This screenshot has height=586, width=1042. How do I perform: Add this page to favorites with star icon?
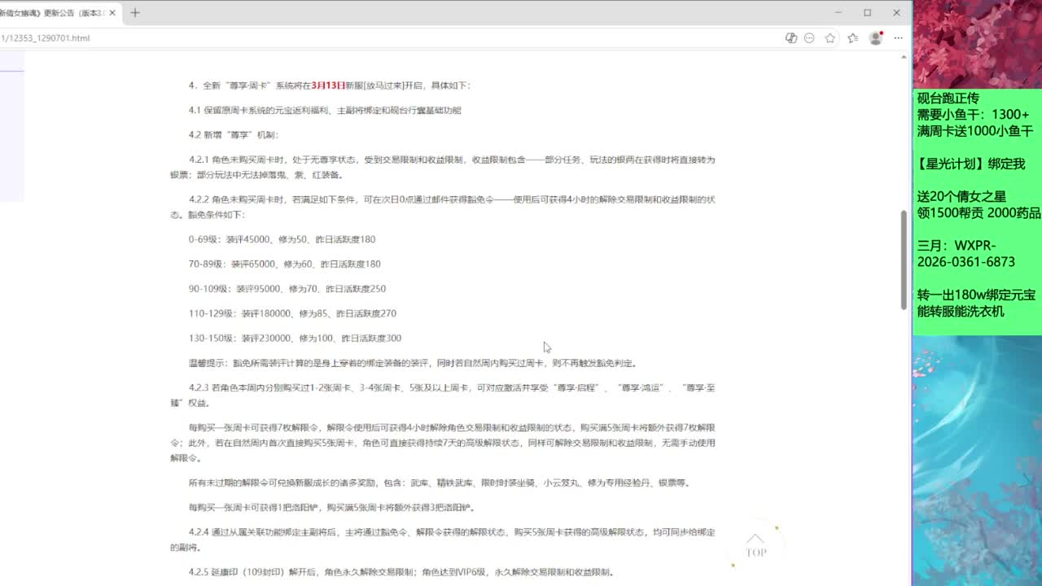[x=830, y=38]
